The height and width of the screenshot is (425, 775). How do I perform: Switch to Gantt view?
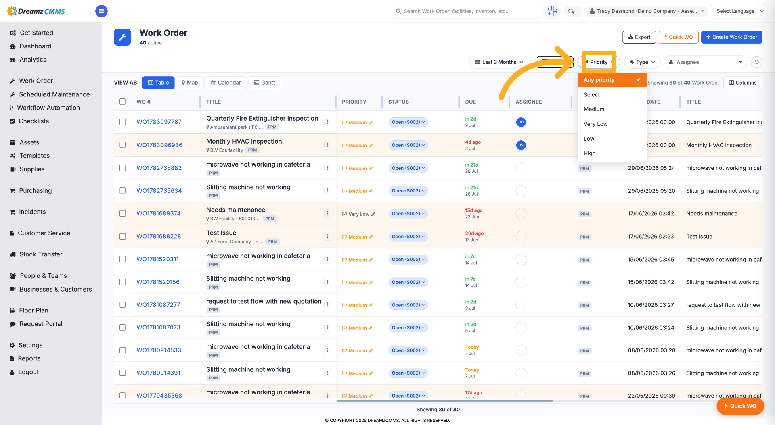pos(264,83)
